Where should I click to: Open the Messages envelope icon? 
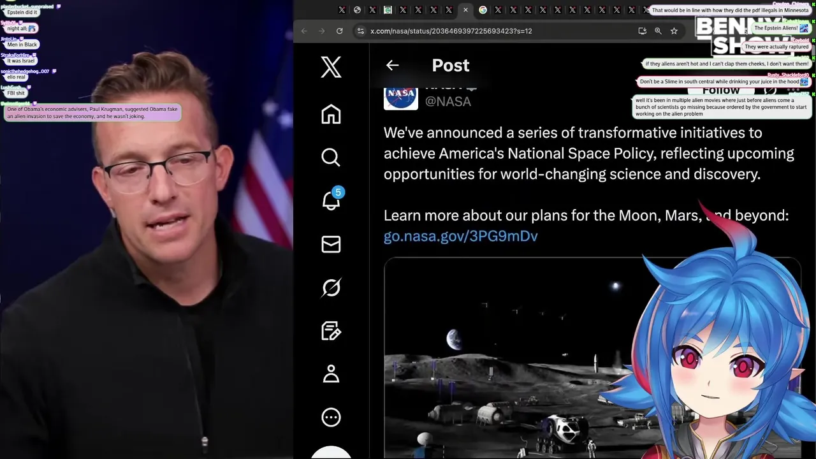[x=331, y=244]
